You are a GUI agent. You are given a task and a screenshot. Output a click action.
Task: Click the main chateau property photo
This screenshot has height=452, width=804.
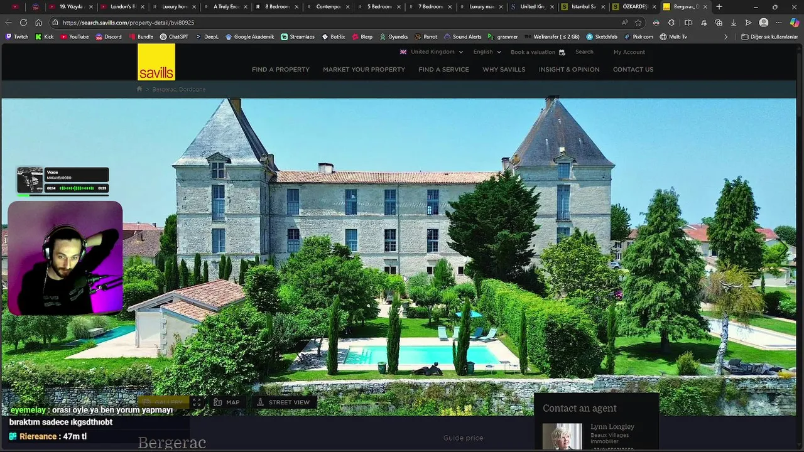[x=399, y=257]
